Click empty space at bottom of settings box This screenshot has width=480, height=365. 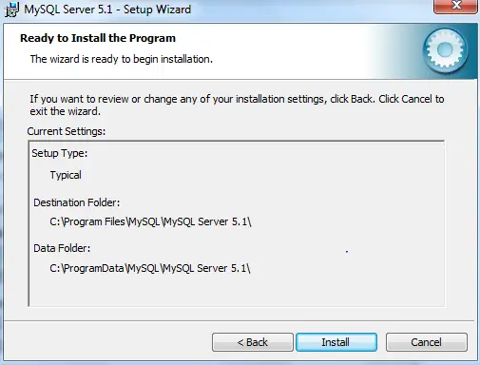237,291
